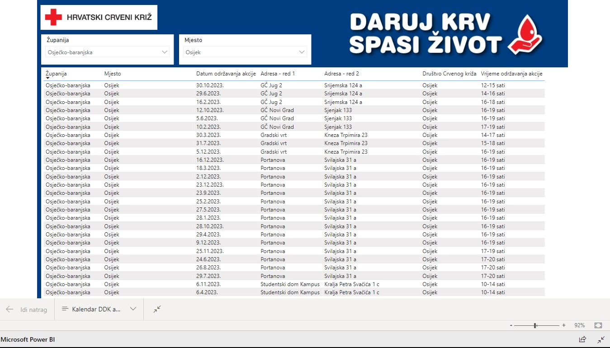Click date cell 23.12.2023.
Viewport: 610px width, 348px height.
pyautogui.click(x=210, y=185)
